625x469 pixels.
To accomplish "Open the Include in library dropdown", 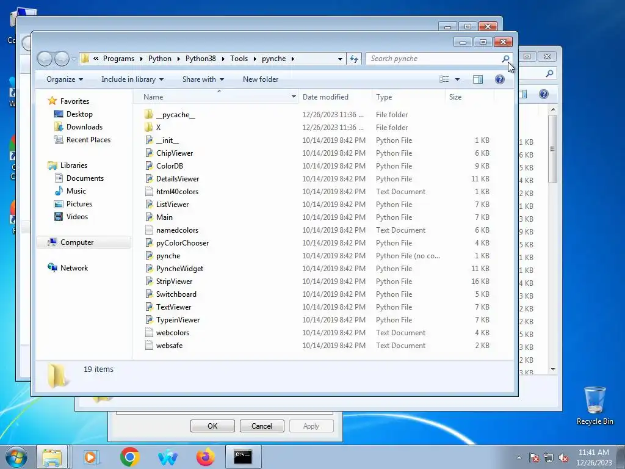I will pos(132,79).
